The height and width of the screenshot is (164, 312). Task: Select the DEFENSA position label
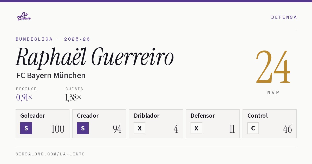point(284,17)
